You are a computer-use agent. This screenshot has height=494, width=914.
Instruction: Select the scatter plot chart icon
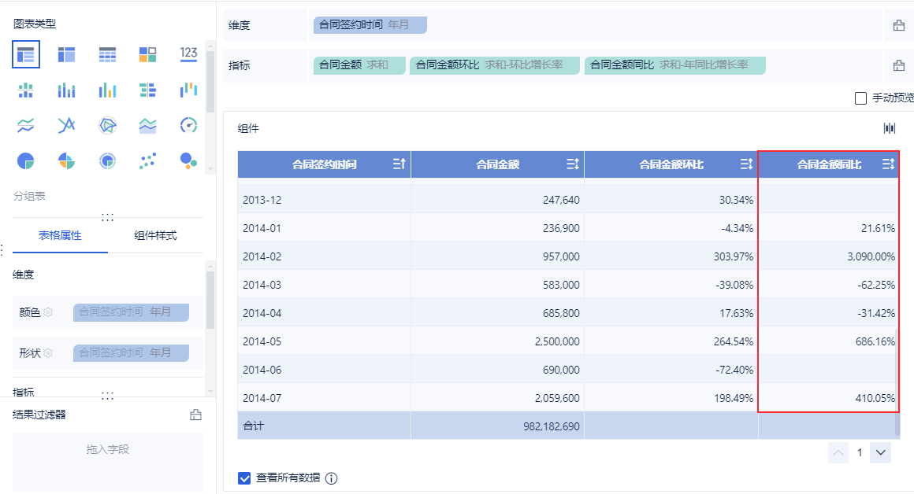[x=147, y=161]
